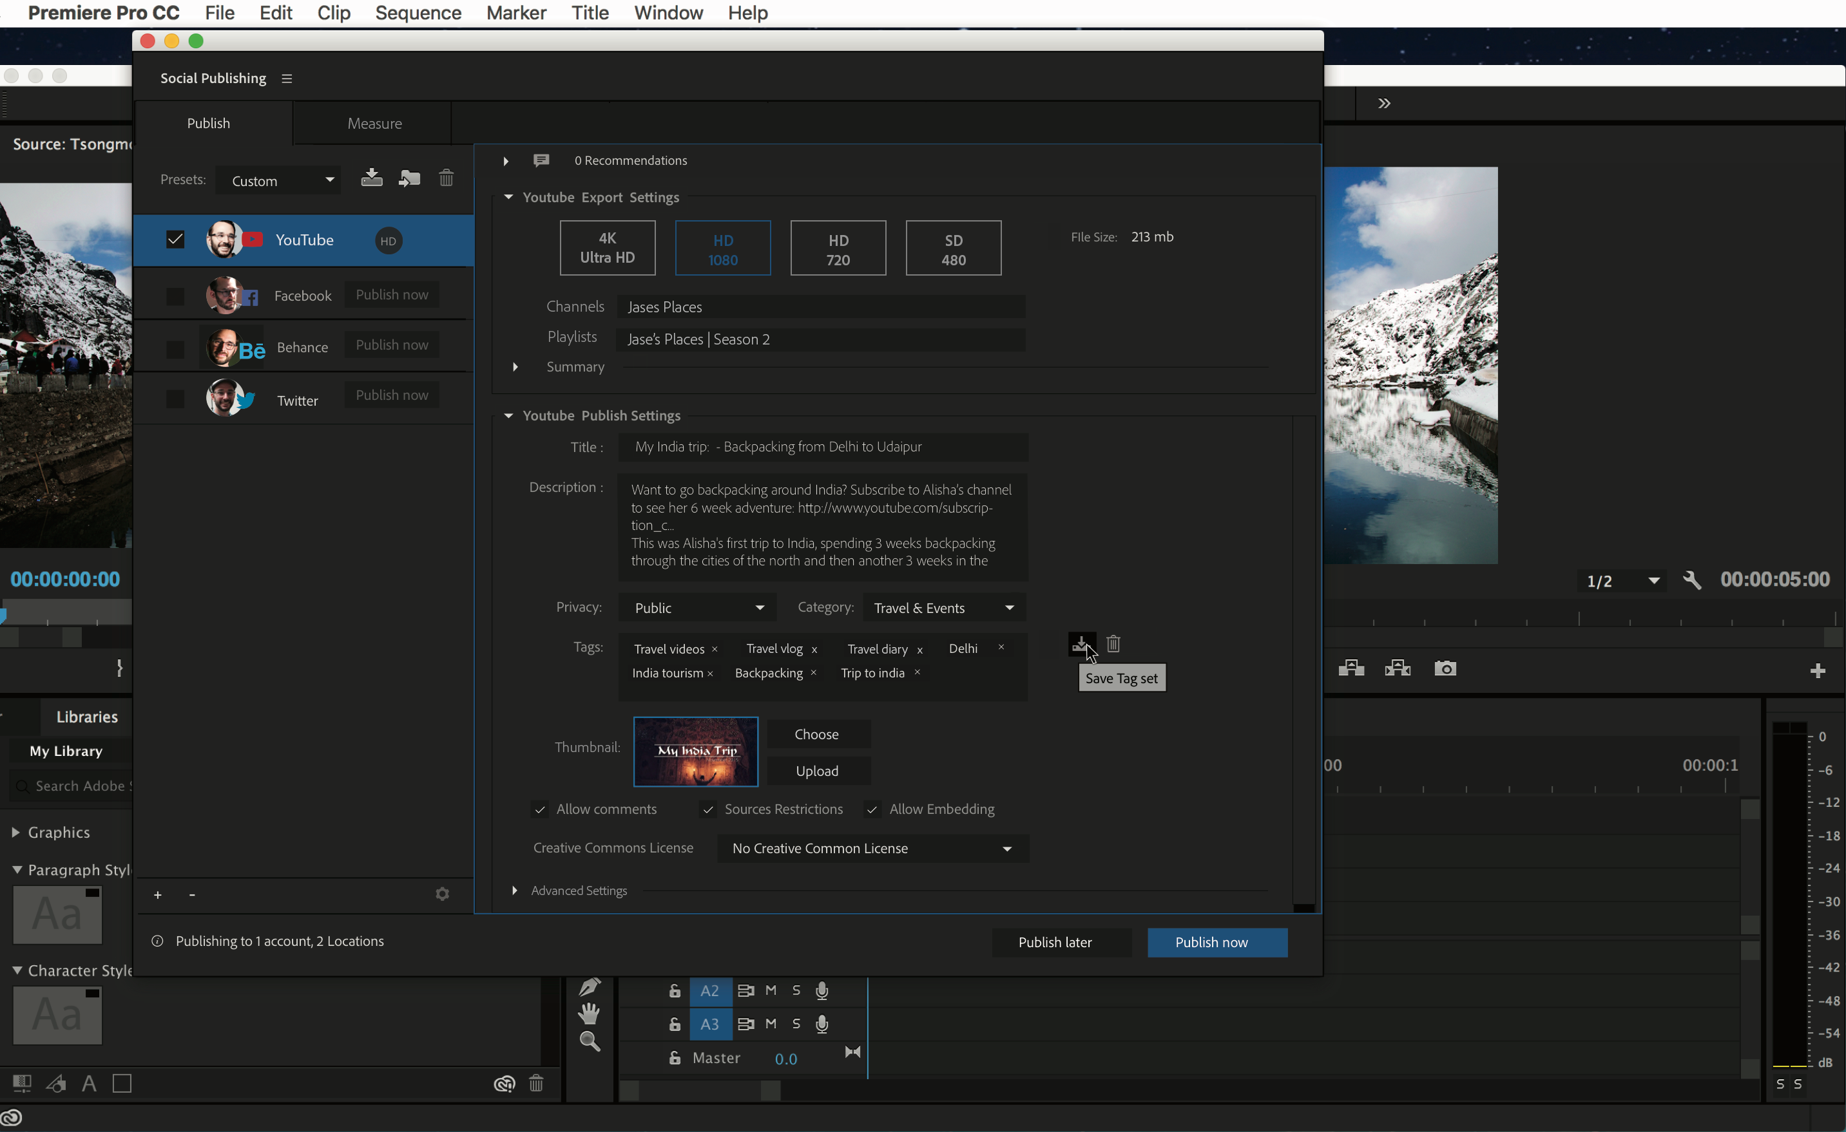Toggle the Sources Restrictions checkbox

708,809
